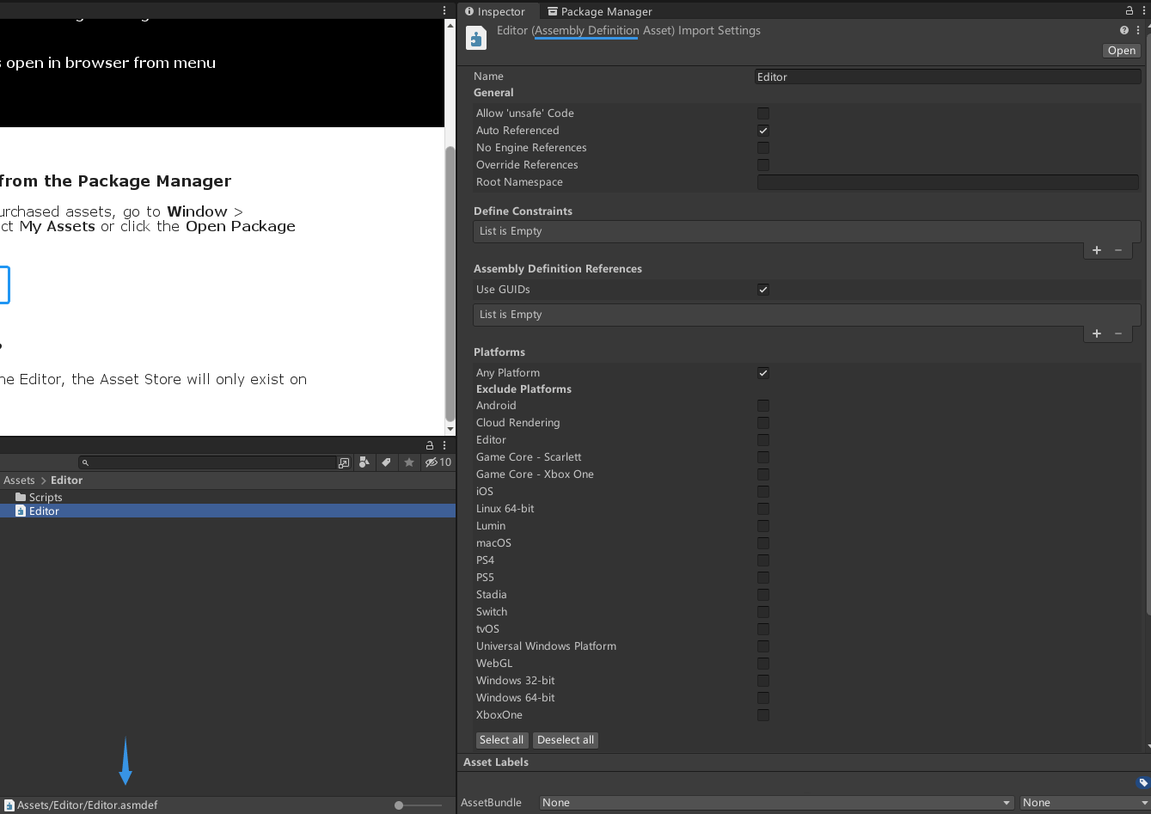The width and height of the screenshot is (1151, 814).
Task: Tick the Editor exclude platform checkbox
Action: [x=763, y=440]
